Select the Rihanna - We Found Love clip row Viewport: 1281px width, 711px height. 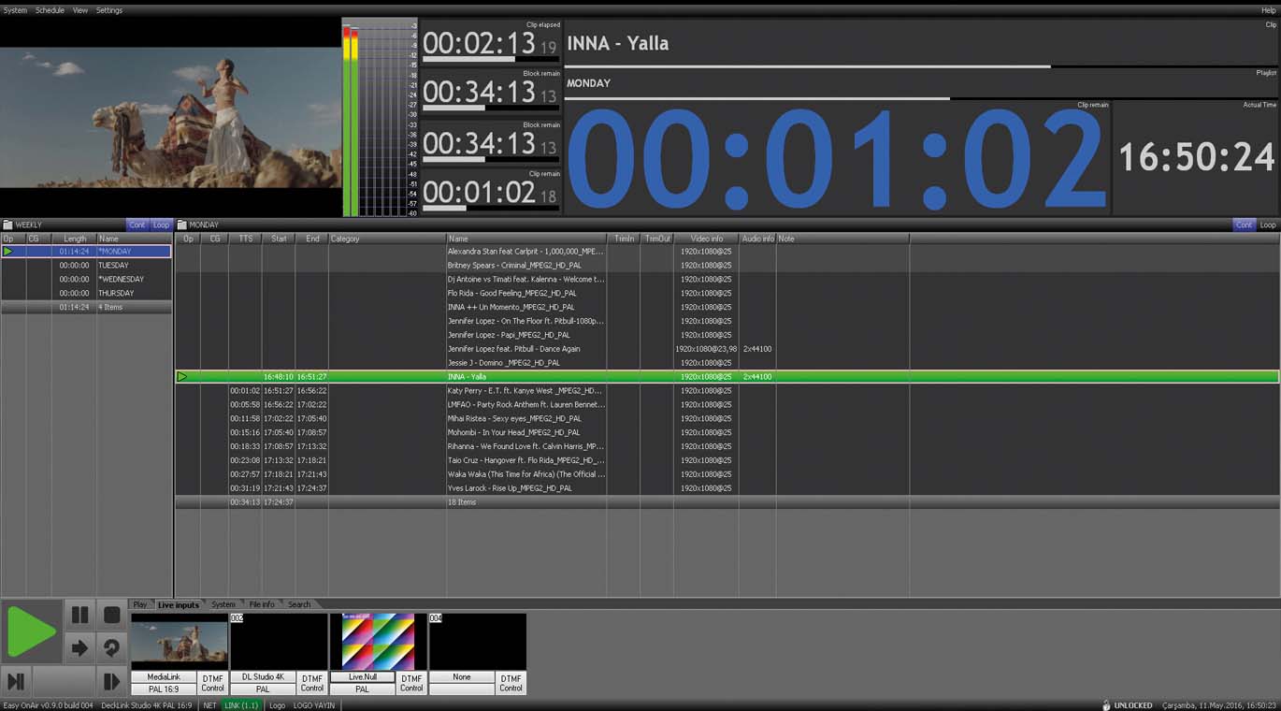[727, 446]
